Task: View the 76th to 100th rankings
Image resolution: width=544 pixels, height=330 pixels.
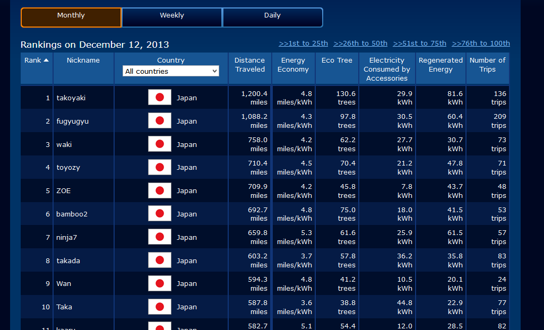Action: click(x=481, y=44)
